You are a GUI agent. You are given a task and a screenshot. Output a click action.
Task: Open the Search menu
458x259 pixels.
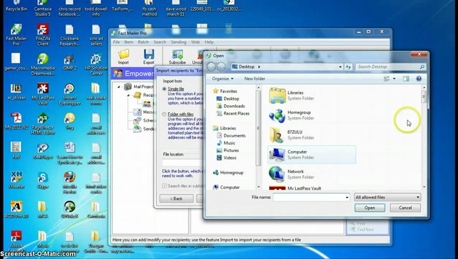click(x=160, y=42)
